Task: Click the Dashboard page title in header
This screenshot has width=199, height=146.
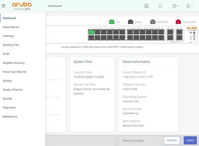Action: [55, 6]
